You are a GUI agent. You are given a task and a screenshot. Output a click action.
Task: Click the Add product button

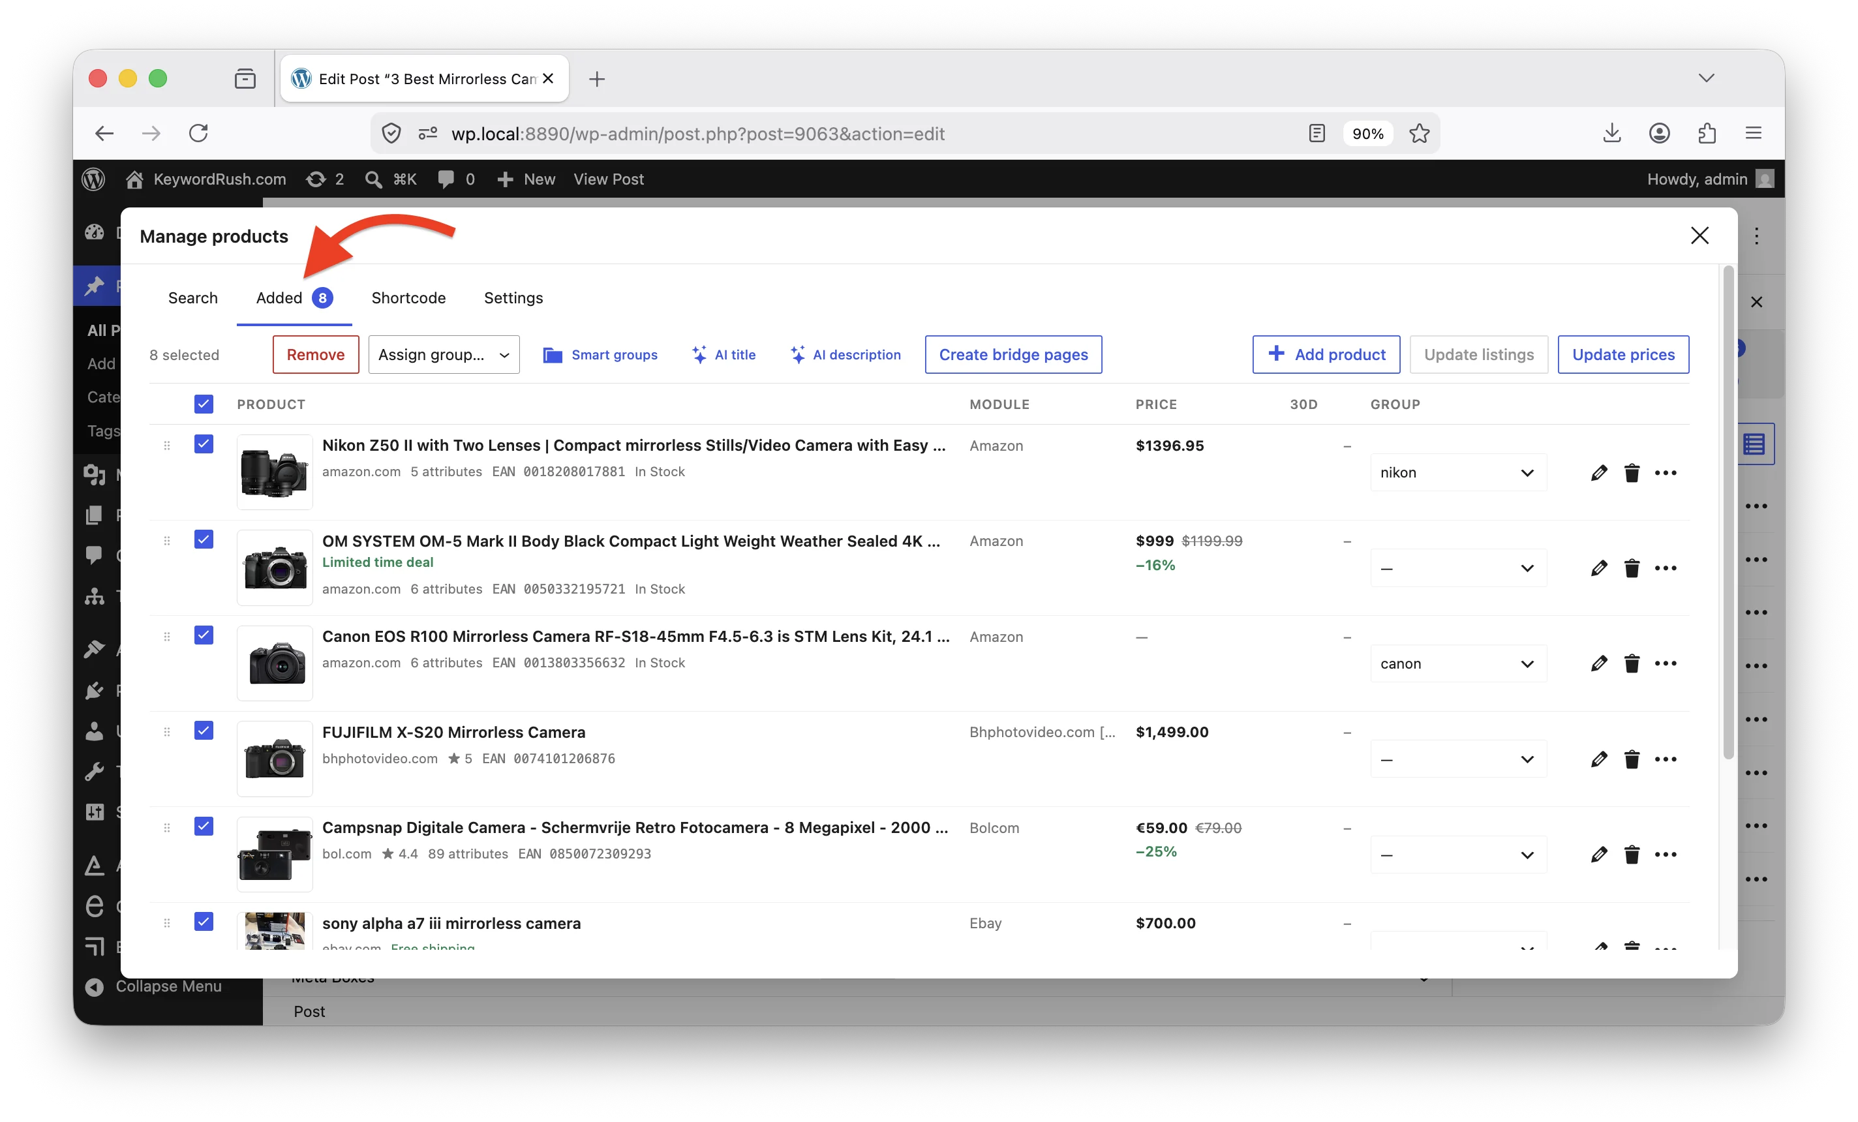click(1326, 354)
